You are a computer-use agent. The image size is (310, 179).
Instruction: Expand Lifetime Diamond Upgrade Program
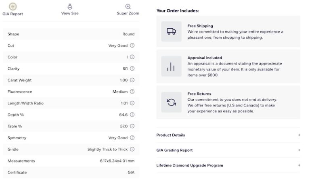(299, 165)
